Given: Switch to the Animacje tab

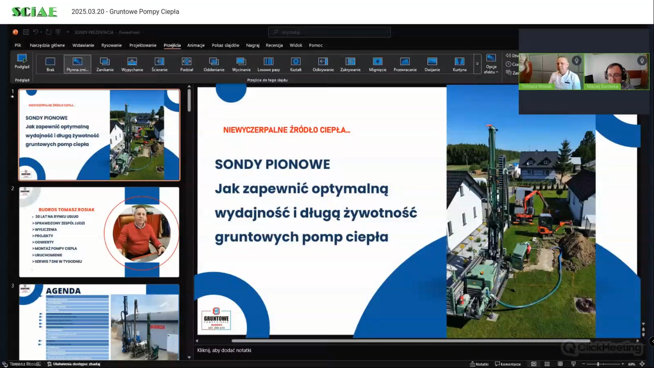Looking at the screenshot, I should point(196,45).
